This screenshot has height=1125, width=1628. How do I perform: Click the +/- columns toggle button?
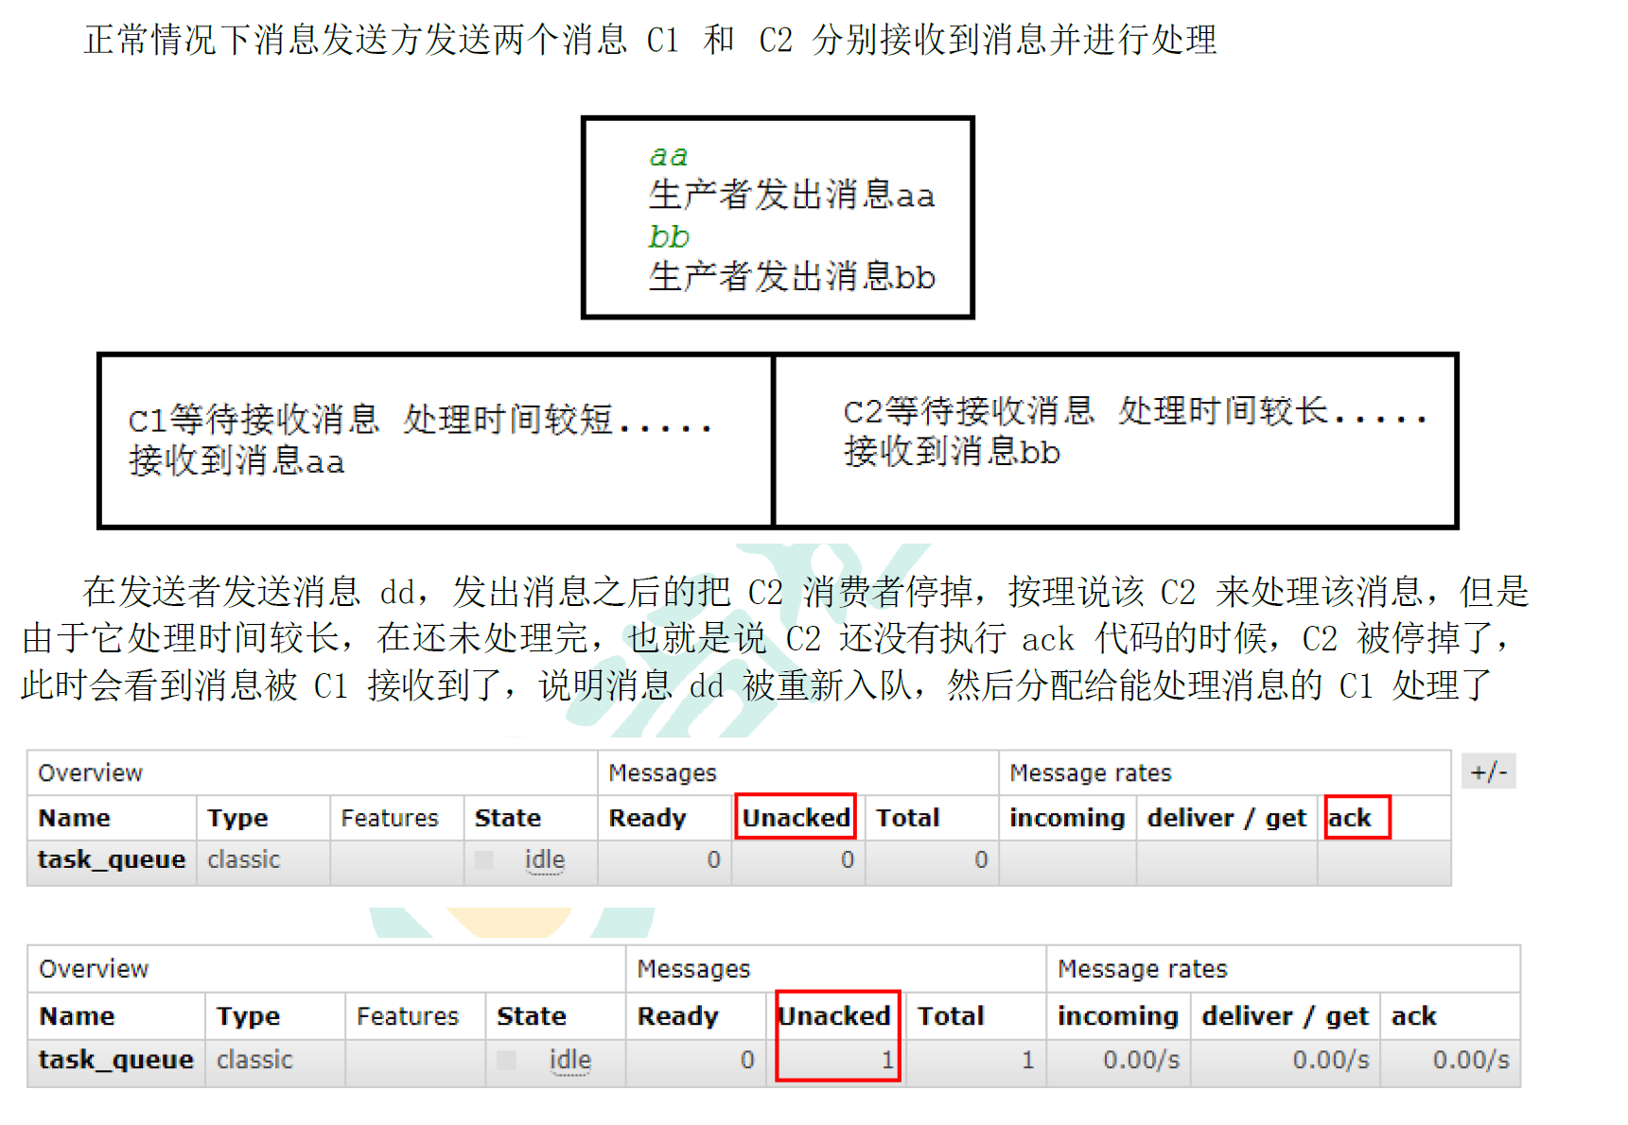(x=1488, y=771)
